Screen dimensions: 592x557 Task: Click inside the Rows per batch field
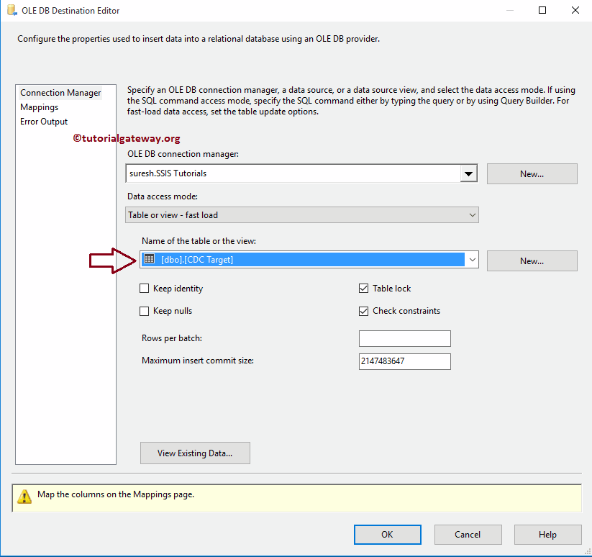(404, 338)
